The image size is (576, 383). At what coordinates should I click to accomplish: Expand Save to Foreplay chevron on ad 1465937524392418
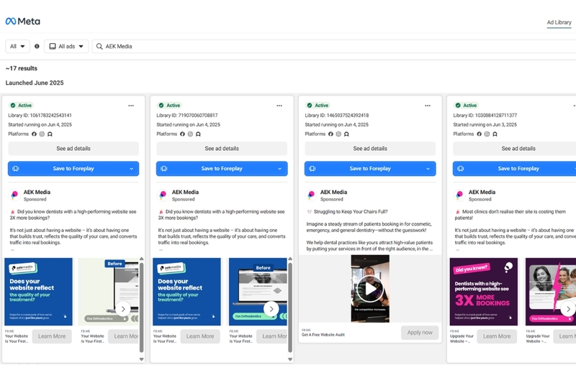428,169
